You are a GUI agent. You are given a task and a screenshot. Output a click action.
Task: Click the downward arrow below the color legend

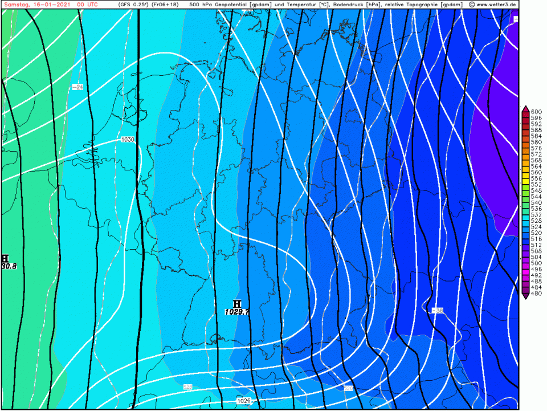[x=525, y=296]
